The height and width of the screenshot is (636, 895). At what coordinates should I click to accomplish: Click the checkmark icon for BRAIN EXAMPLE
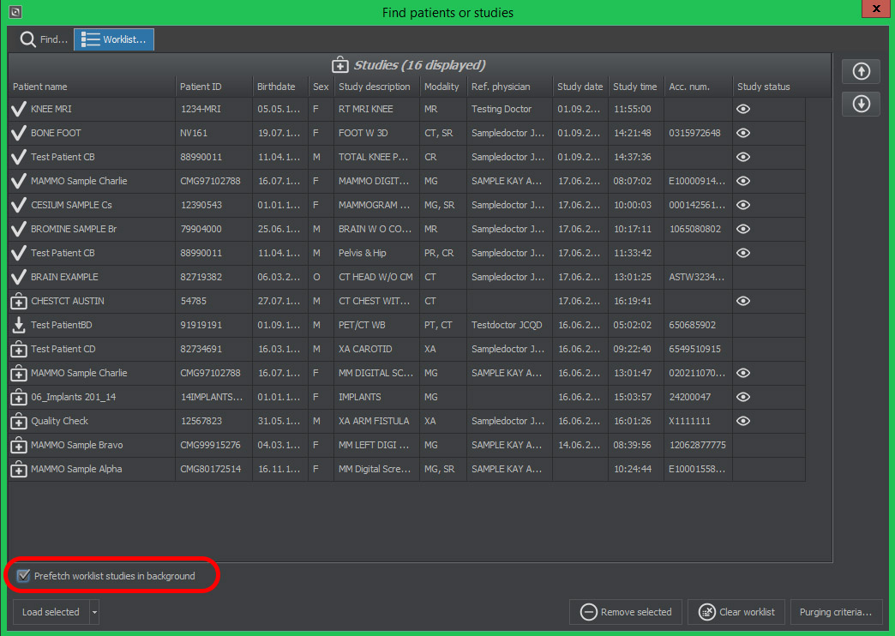[x=19, y=278]
